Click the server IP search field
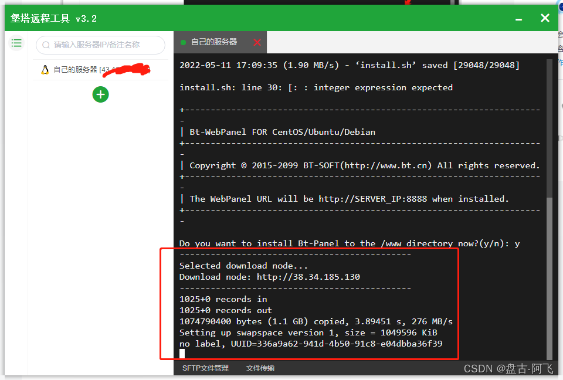Viewport: 563px width, 380px height. point(100,45)
